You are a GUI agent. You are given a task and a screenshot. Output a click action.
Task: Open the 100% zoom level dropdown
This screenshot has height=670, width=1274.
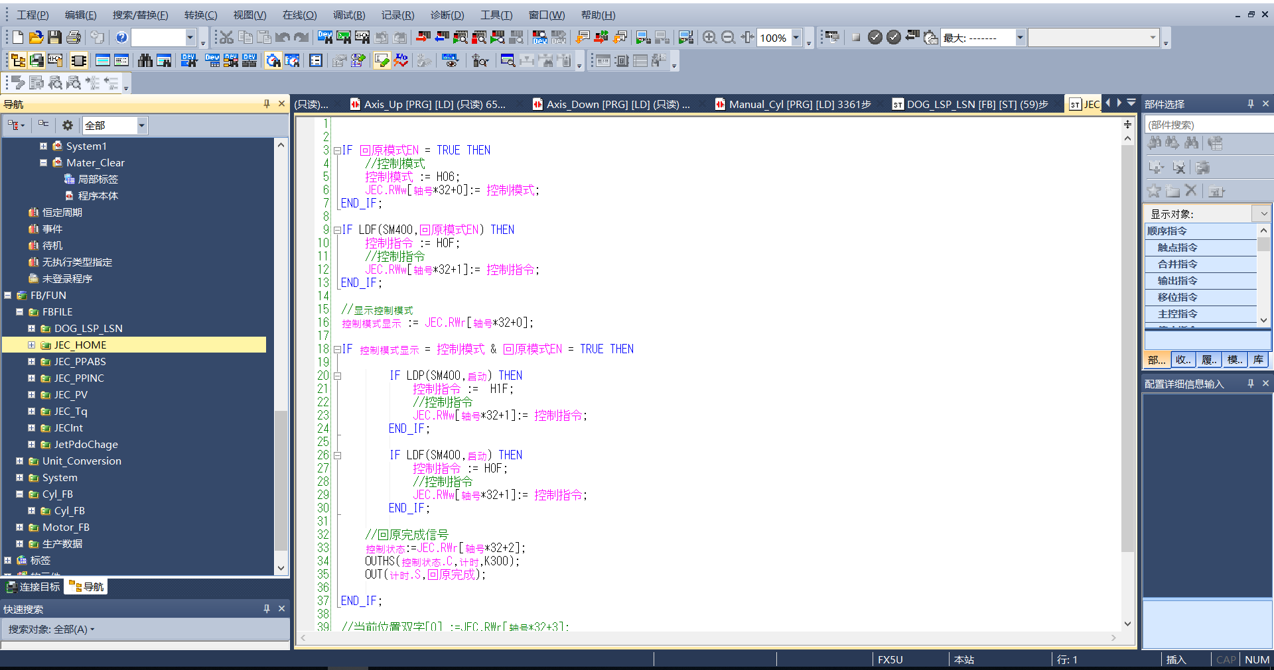tap(796, 38)
